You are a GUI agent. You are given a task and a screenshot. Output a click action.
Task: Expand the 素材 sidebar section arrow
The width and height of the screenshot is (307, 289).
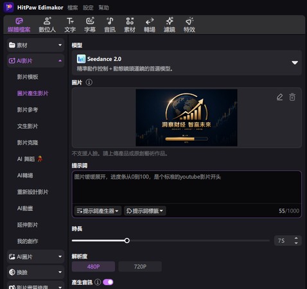[x=60, y=45]
